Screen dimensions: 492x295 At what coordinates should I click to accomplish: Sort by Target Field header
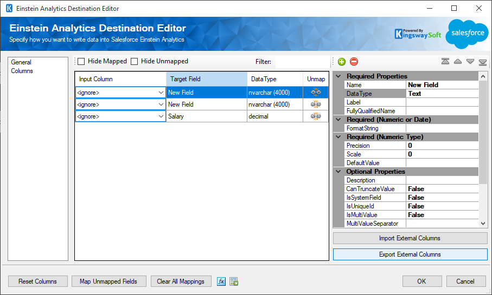207,79
